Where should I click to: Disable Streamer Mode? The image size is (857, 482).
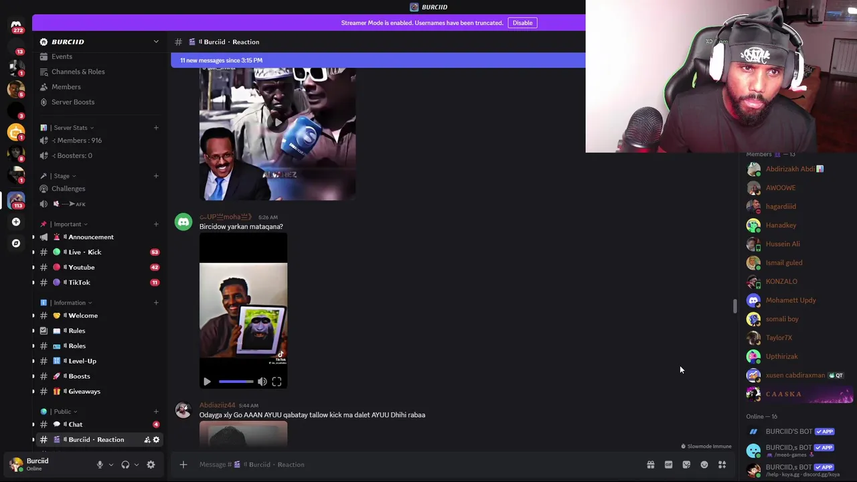(522, 23)
